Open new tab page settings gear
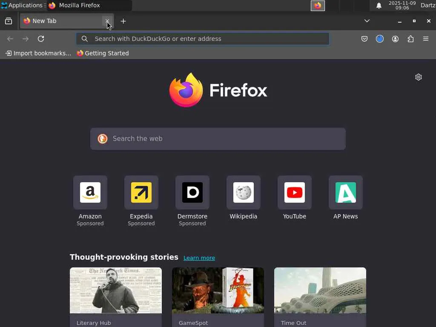 tap(419, 77)
